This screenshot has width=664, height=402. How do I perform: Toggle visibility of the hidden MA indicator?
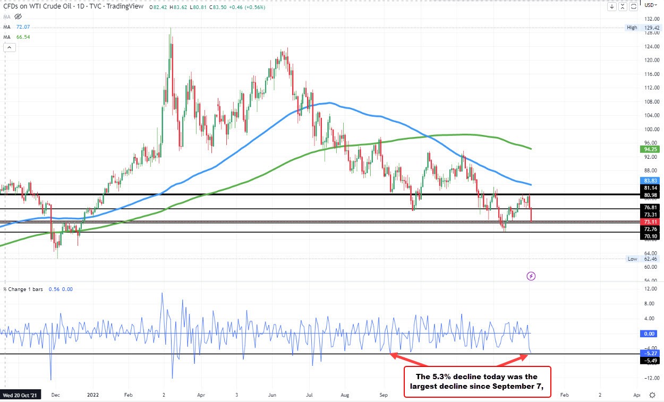[x=18, y=16]
